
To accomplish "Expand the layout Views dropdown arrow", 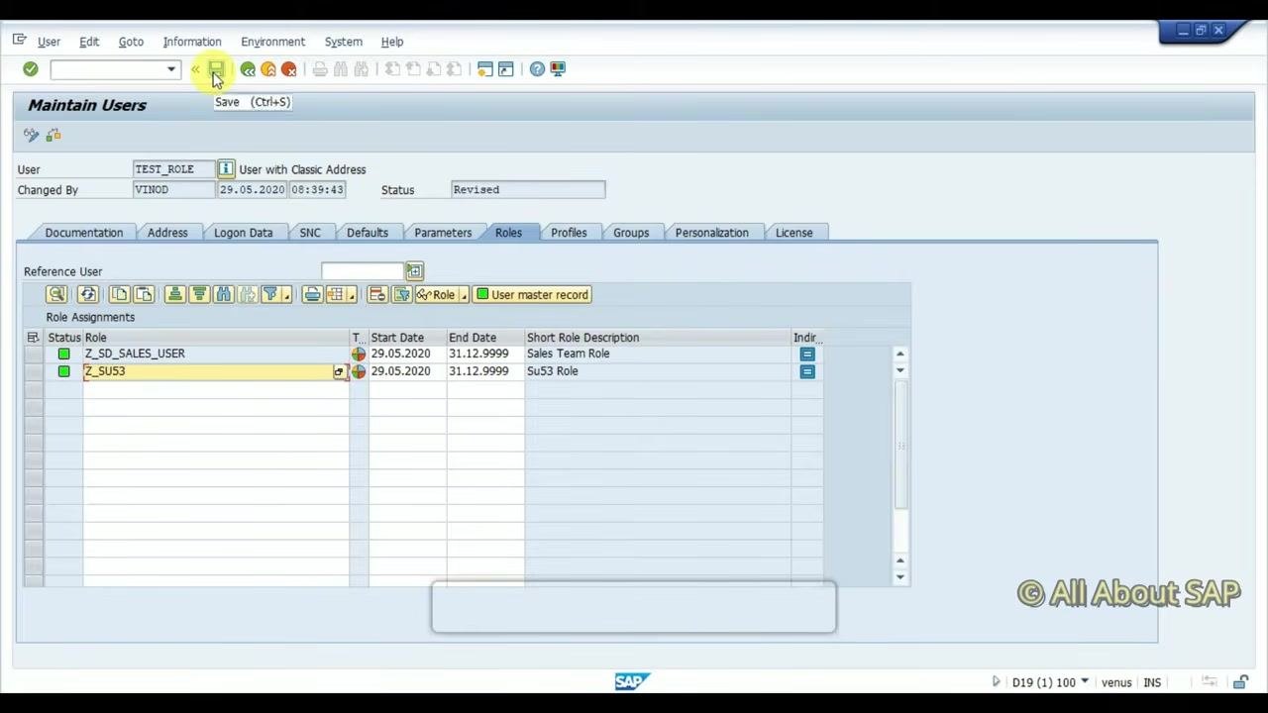I will pos(351,295).
